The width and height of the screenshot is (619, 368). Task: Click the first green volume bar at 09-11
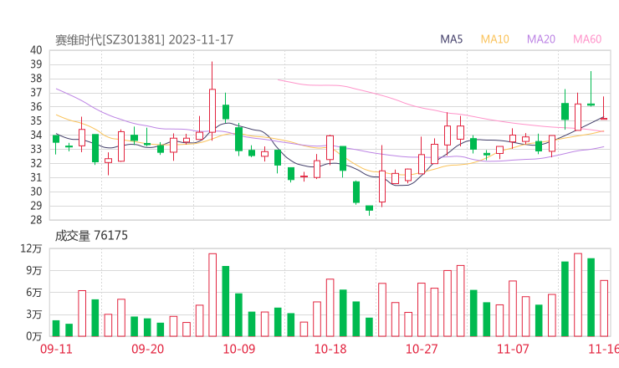[56, 329]
